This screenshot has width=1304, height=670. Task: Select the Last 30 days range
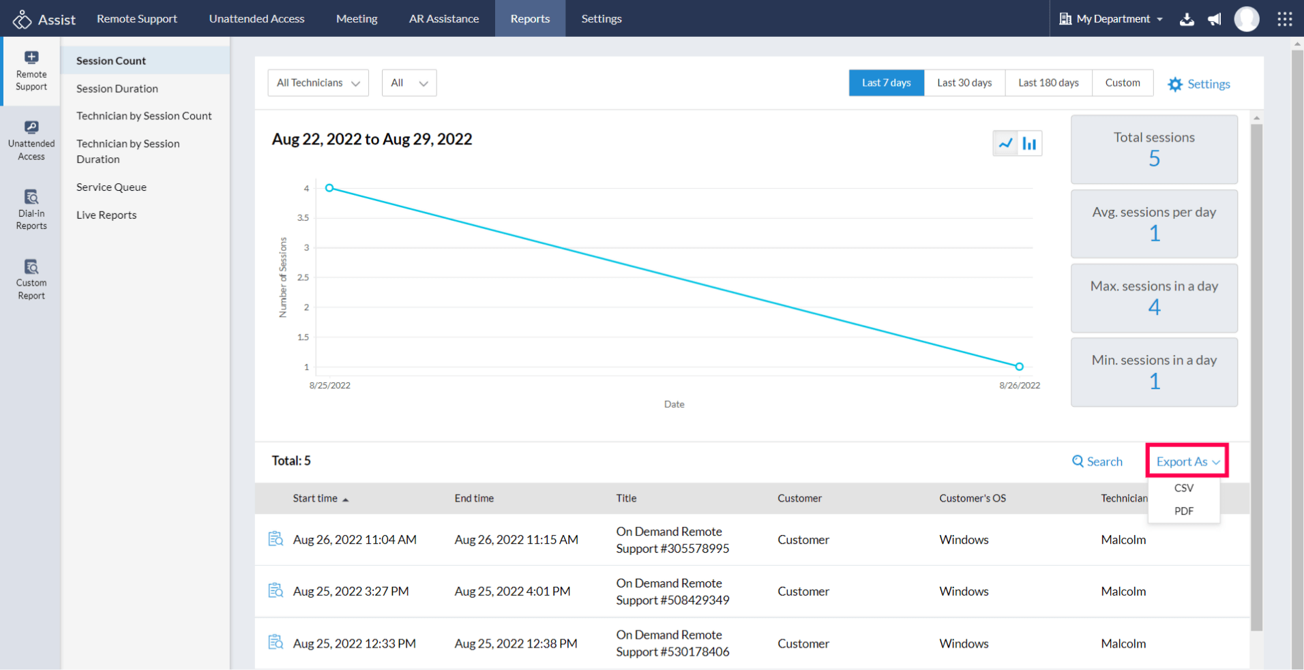[964, 83]
